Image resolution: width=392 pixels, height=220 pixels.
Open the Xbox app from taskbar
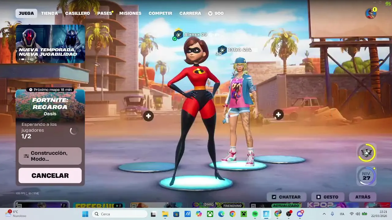click(x=210, y=214)
